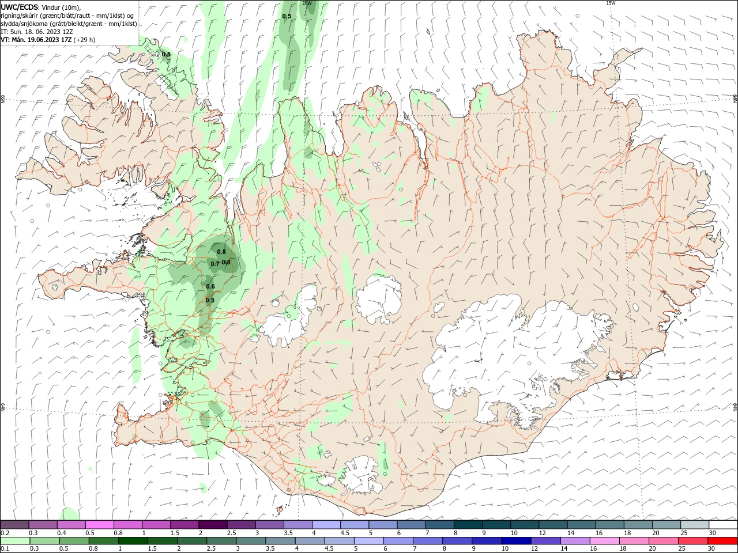Image resolution: width=738 pixels, height=553 pixels.
Task: Click the dark plum 0.2 snow scale swatch
Action: click(14, 524)
